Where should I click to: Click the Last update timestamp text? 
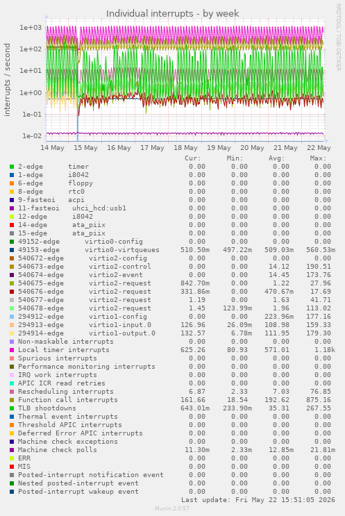click(258, 500)
